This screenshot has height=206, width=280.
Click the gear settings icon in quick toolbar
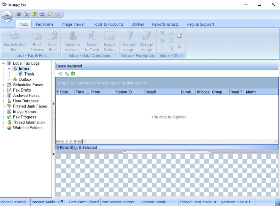click(x=19, y=14)
